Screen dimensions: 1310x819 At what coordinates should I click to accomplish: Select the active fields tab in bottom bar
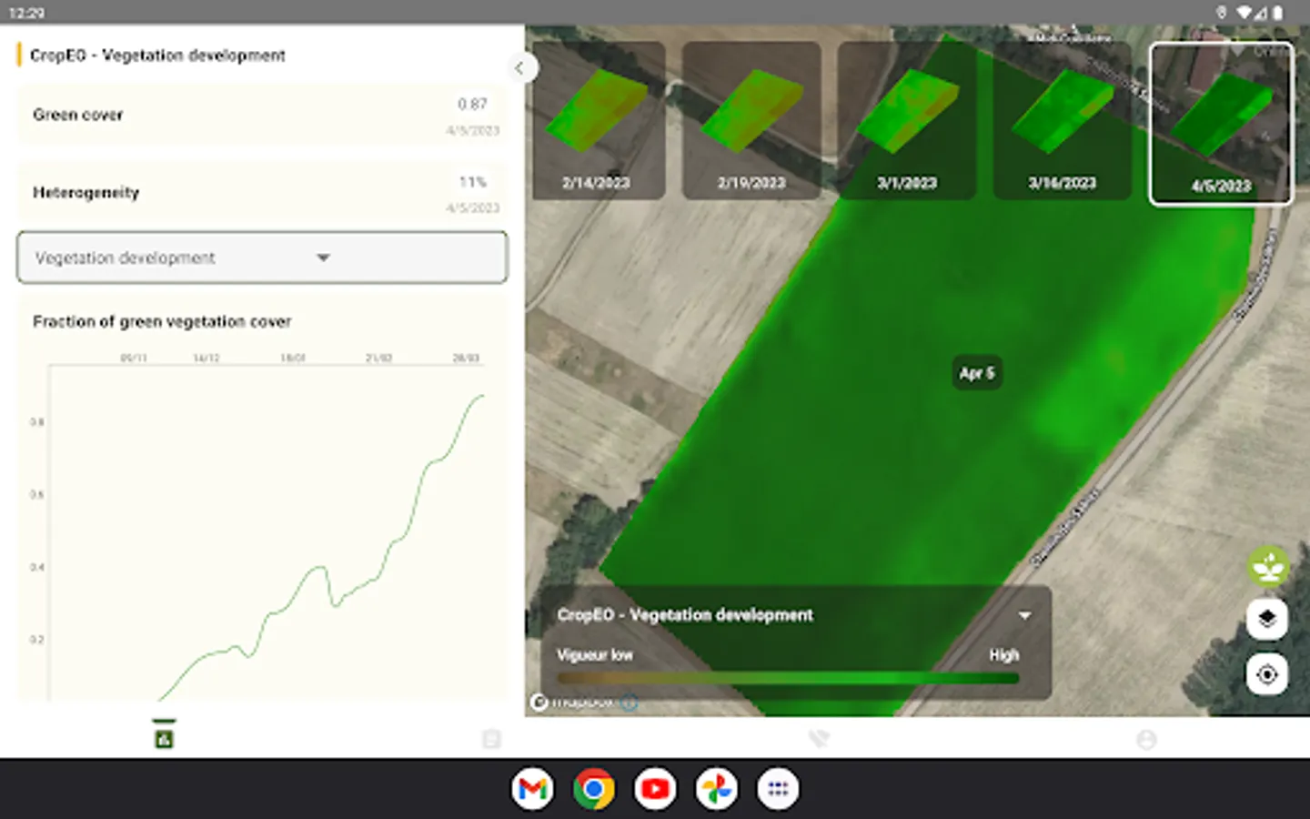click(x=164, y=738)
